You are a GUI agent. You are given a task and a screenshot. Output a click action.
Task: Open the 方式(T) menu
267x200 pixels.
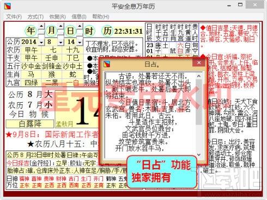35,17
